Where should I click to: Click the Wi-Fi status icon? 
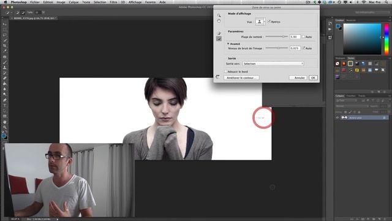pos(364,2)
